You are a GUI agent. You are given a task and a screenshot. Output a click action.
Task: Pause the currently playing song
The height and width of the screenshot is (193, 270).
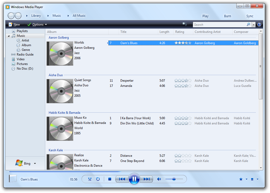click(134, 179)
